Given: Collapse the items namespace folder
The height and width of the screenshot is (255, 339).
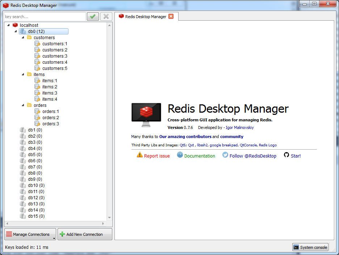Looking at the screenshot, I should point(23,74).
